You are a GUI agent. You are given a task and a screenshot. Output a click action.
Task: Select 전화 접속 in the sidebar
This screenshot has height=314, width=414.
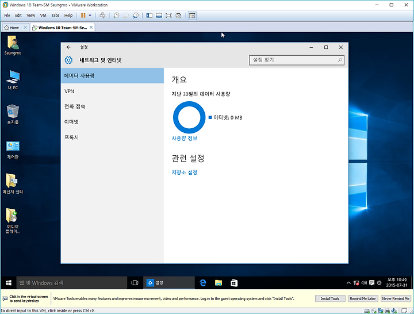pos(112,106)
